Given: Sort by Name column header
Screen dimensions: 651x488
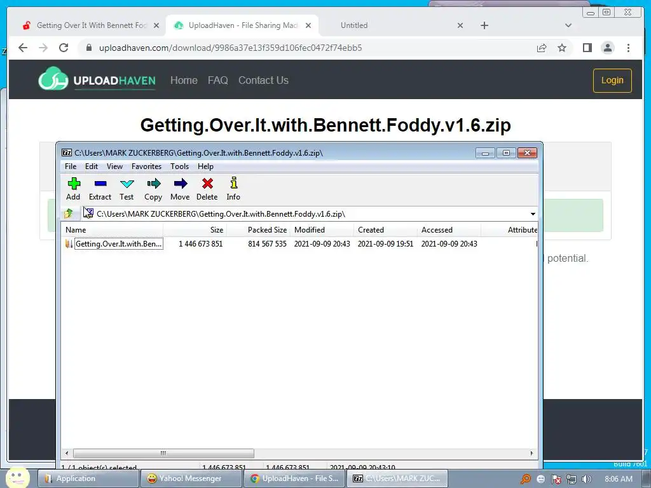Looking at the screenshot, I should tap(112, 230).
